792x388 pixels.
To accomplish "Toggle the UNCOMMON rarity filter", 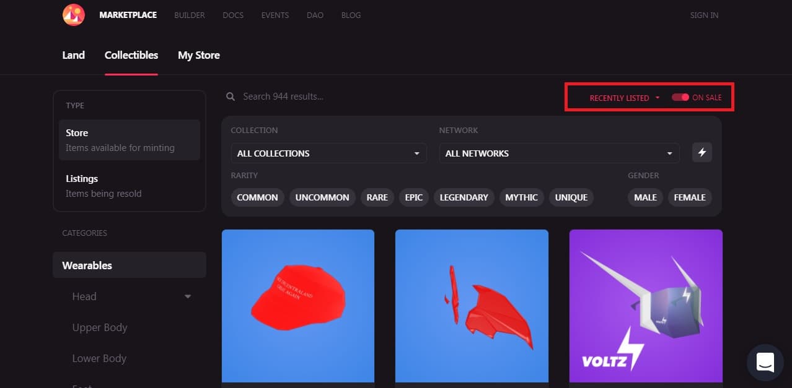I will pos(322,197).
